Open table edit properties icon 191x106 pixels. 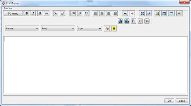171,14
